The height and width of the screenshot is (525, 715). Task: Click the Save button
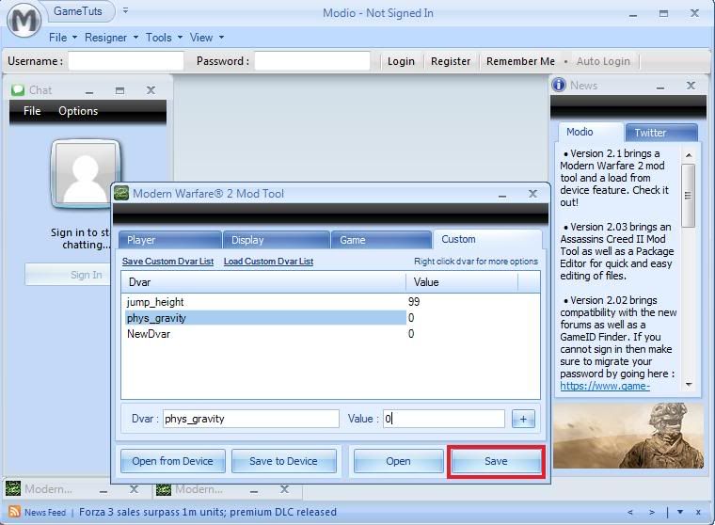(x=496, y=461)
